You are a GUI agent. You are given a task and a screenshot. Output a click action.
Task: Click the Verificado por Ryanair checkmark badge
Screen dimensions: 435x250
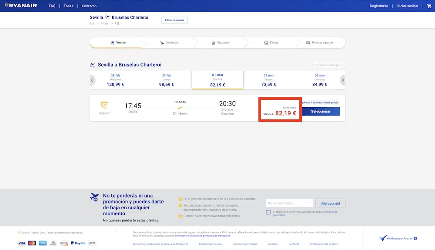pos(383,238)
